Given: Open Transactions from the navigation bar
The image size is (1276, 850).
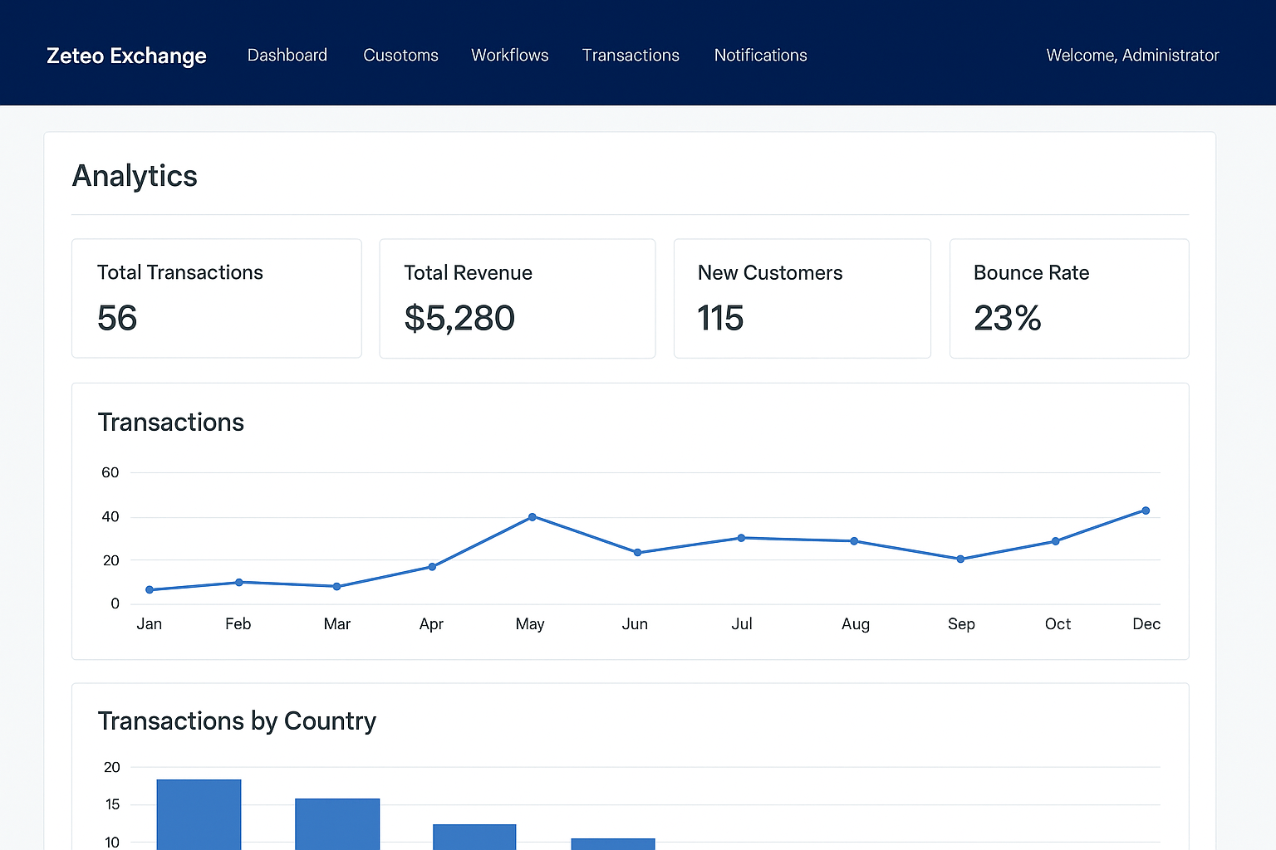Looking at the screenshot, I should [x=631, y=56].
